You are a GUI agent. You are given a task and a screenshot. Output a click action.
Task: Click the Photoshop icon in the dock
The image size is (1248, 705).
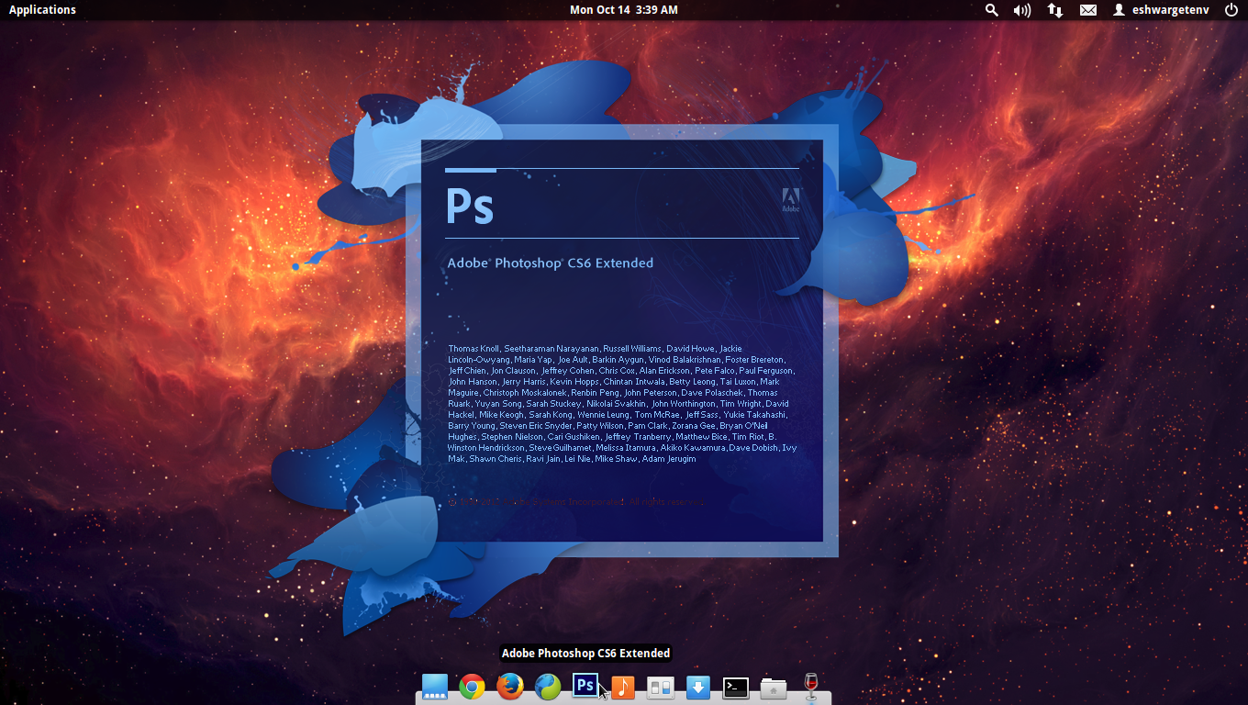585,686
